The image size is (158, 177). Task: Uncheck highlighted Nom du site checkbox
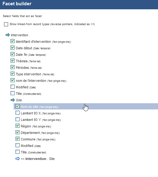(17, 106)
